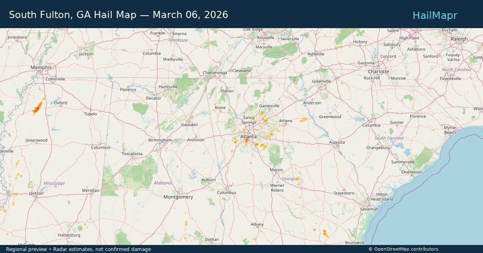
Task: Click the "Radar estimates, not confirmed damage" note
Action: click(x=102, y=249)
